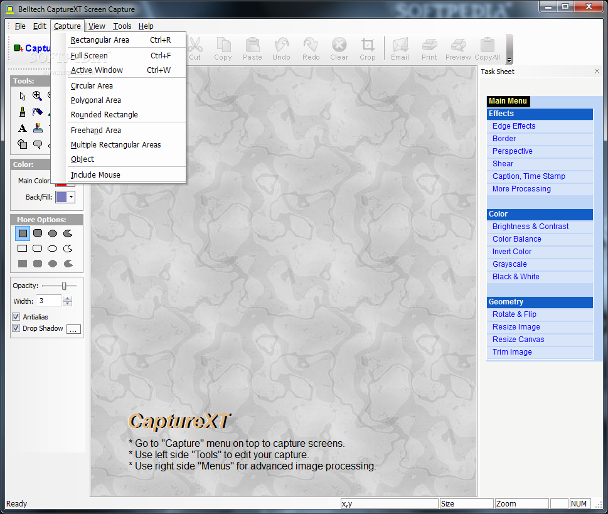Choose borderless filled ellipse option
Viewport: 608px width, 514px height.
click(x=53, y=264)
